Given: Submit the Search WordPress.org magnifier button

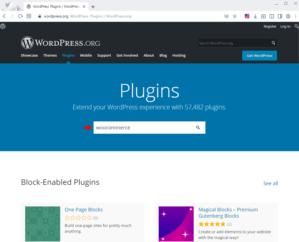Looking at the screenshot, I should pos(273,43).
